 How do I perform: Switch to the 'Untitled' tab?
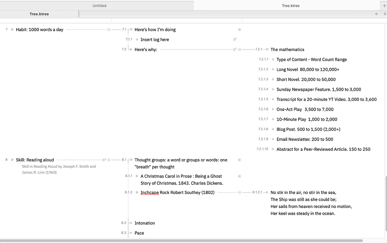point(99,5)
